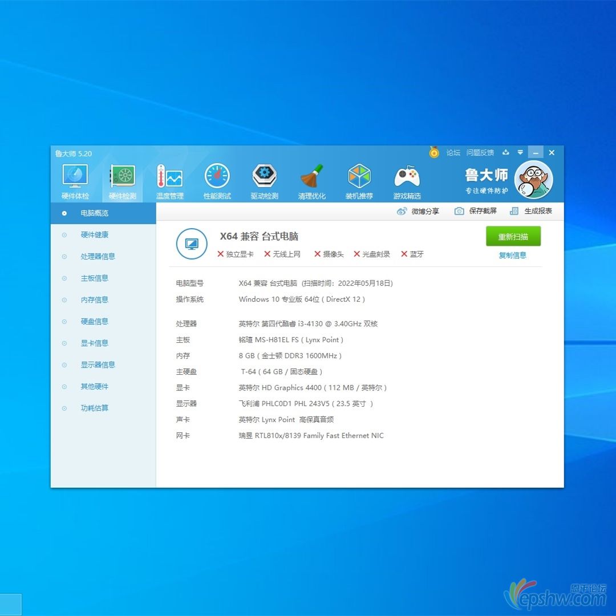Select 硬盘信息 in the sidebar
This screenshot has height=616, width=616.
point(103,321)
